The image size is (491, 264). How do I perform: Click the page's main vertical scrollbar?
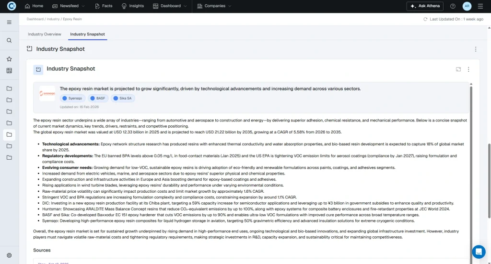coord(489,181)
